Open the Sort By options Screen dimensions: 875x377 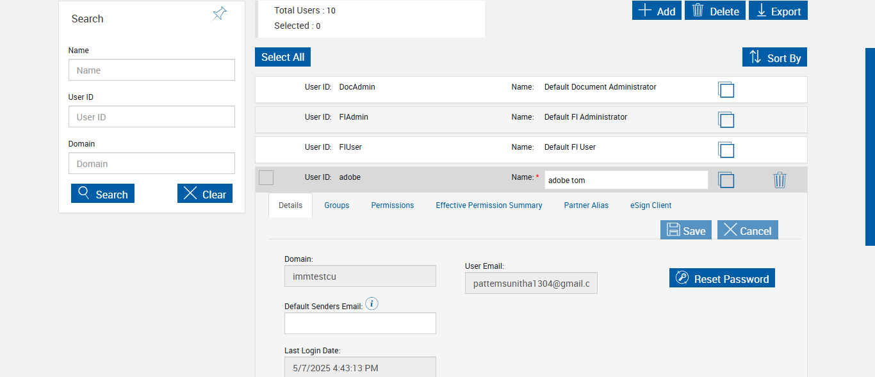774,57
